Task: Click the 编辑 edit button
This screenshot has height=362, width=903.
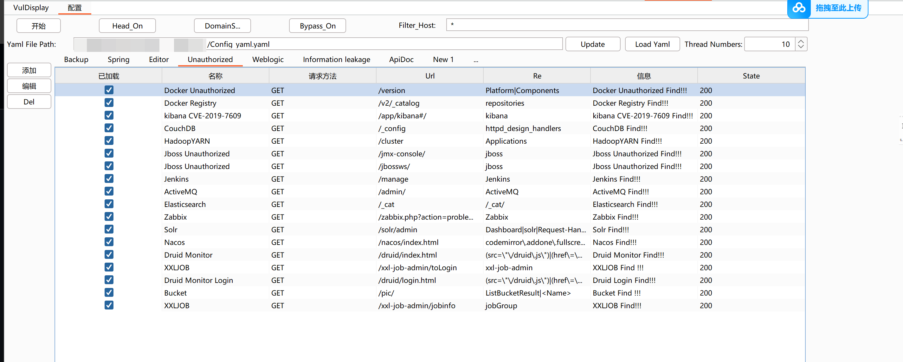Action: tap(29, 86)
